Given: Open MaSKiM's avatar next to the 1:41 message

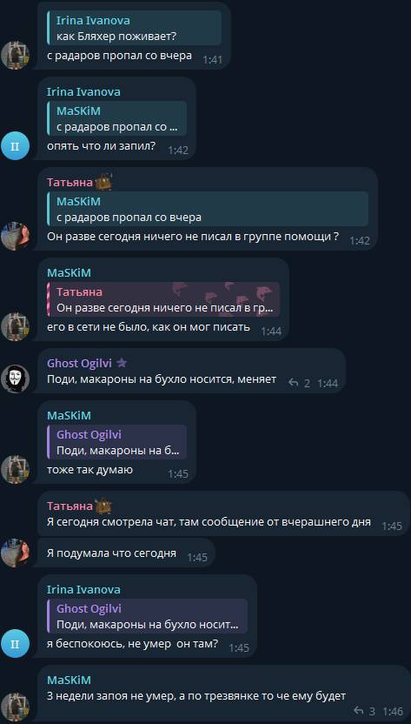Looking at the screenshot, I should [16, 56].
